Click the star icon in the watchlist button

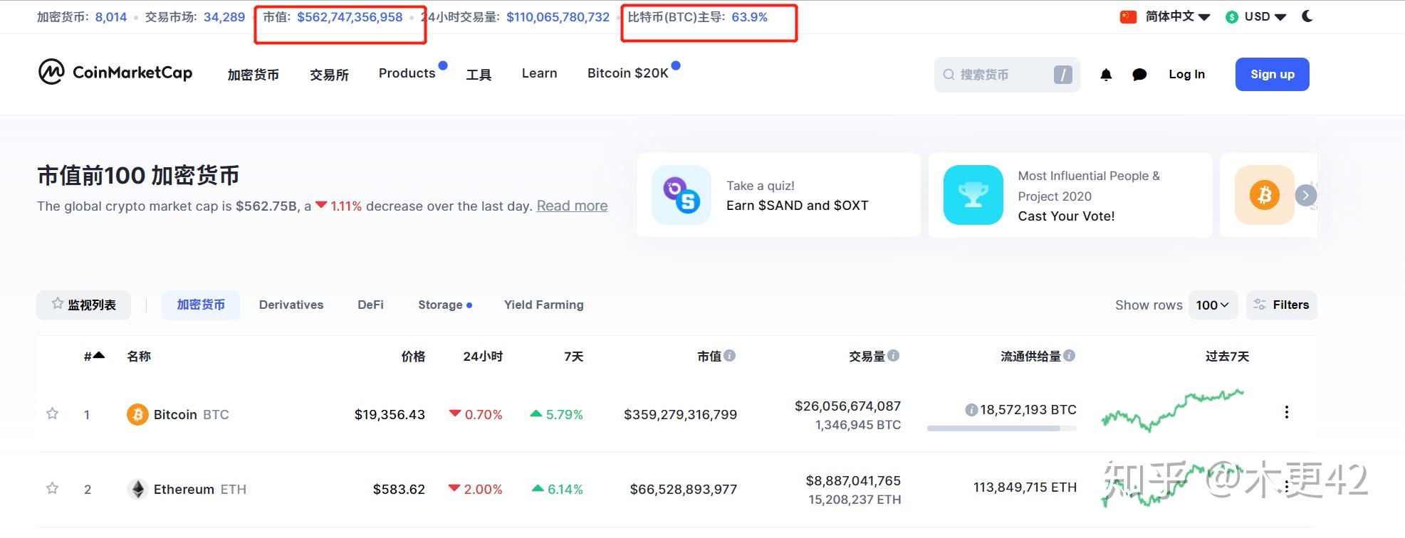[58, 304]
